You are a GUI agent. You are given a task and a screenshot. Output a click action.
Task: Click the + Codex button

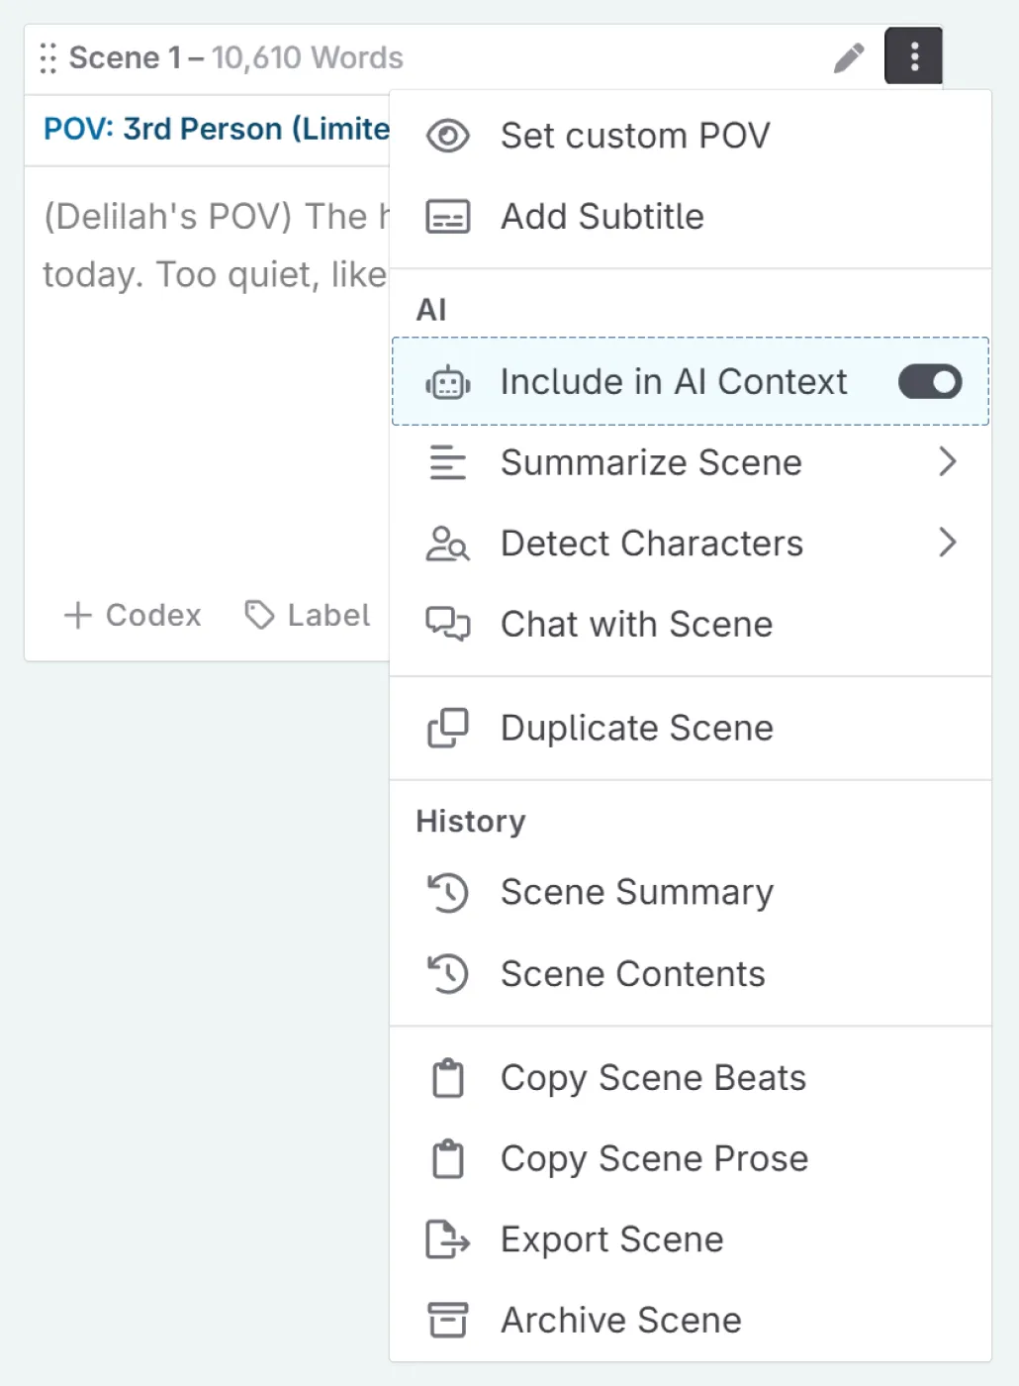(x=133, y=615)
